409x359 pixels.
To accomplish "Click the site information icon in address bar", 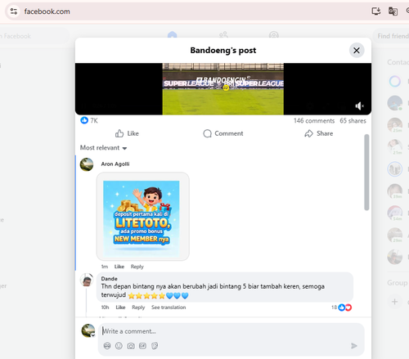I will point(14,11).
